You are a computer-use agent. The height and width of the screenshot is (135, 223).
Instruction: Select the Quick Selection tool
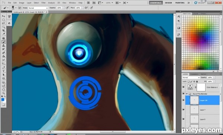click(x=4, y=27)
